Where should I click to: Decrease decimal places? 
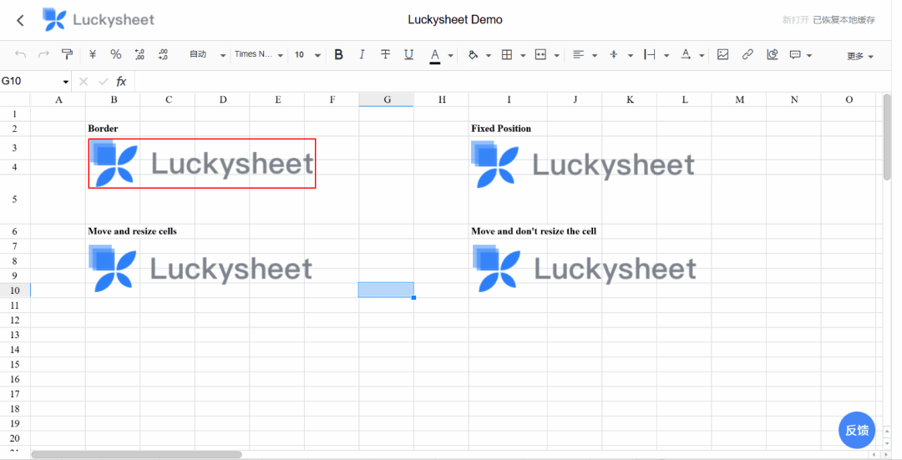[x=139, y=54]
